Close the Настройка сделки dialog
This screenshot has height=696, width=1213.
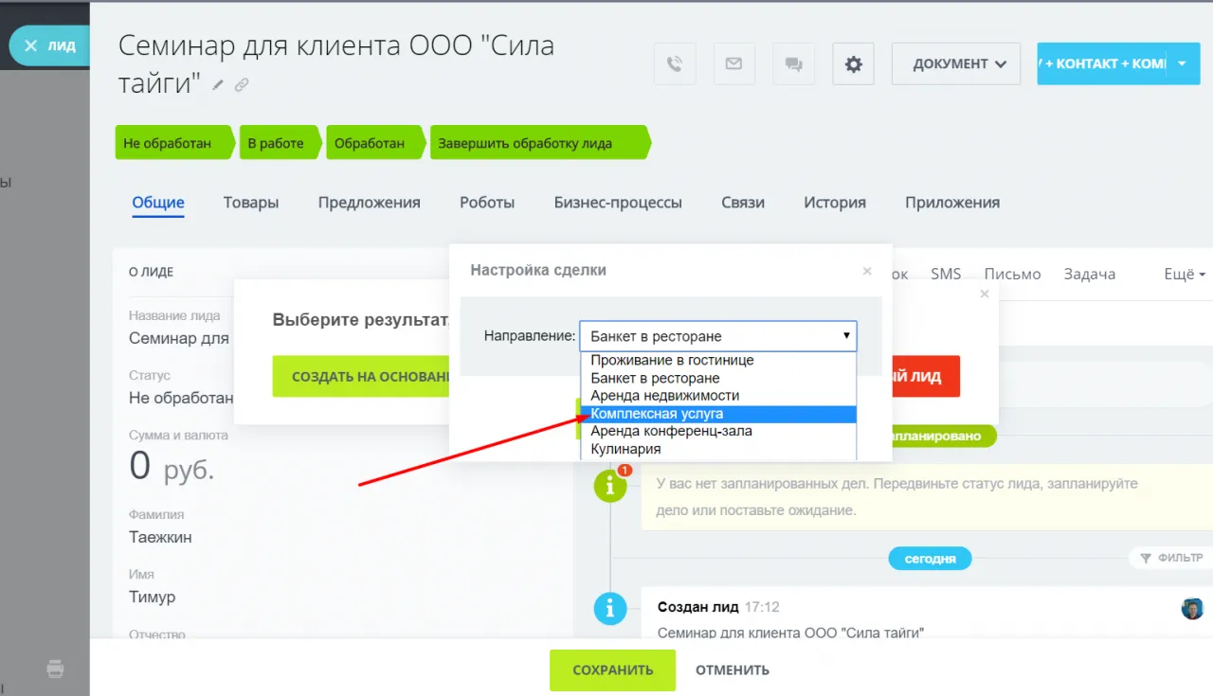866,270
